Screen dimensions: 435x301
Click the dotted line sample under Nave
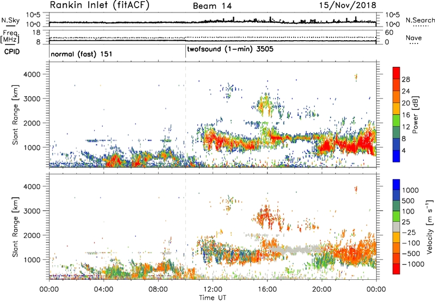414,43
